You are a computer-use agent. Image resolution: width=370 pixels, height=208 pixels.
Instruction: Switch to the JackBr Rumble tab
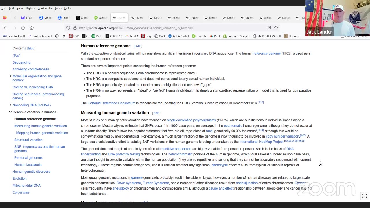tap(101, 18)
